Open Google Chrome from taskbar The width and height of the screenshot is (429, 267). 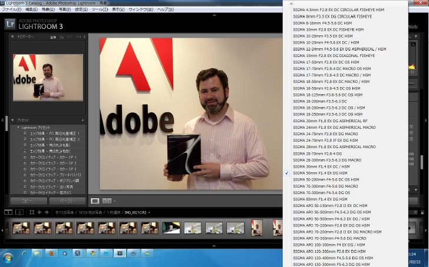(93, 253)
